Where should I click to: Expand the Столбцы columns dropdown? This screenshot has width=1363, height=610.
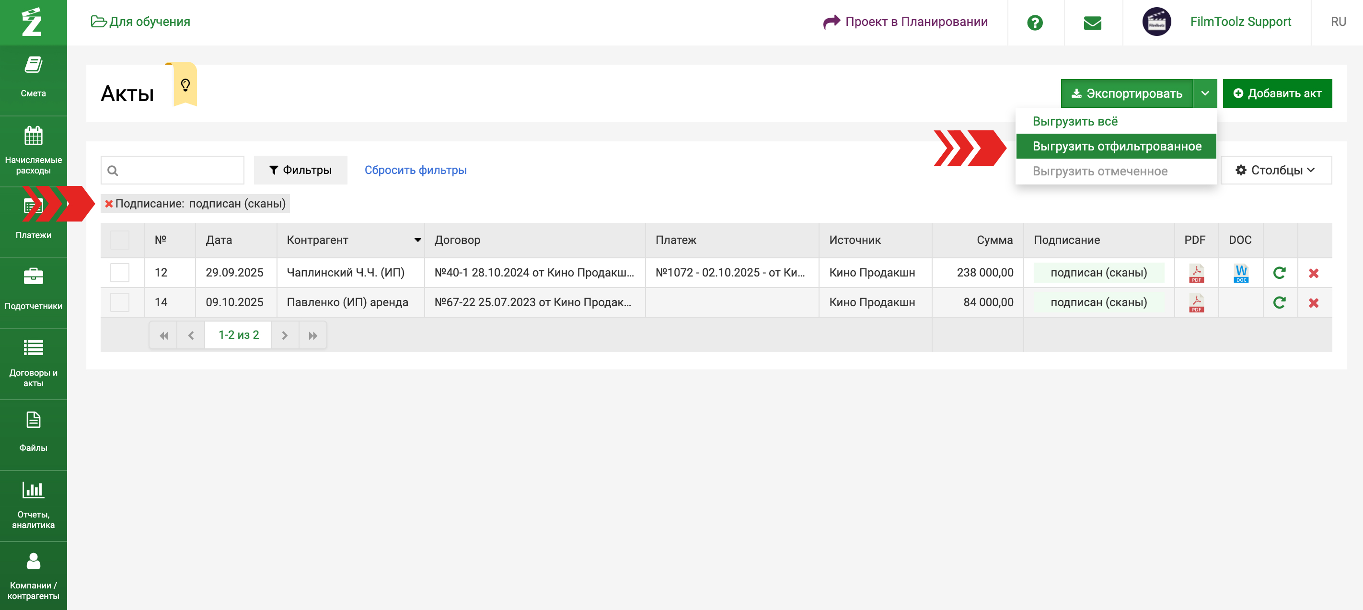(1275, 170)
